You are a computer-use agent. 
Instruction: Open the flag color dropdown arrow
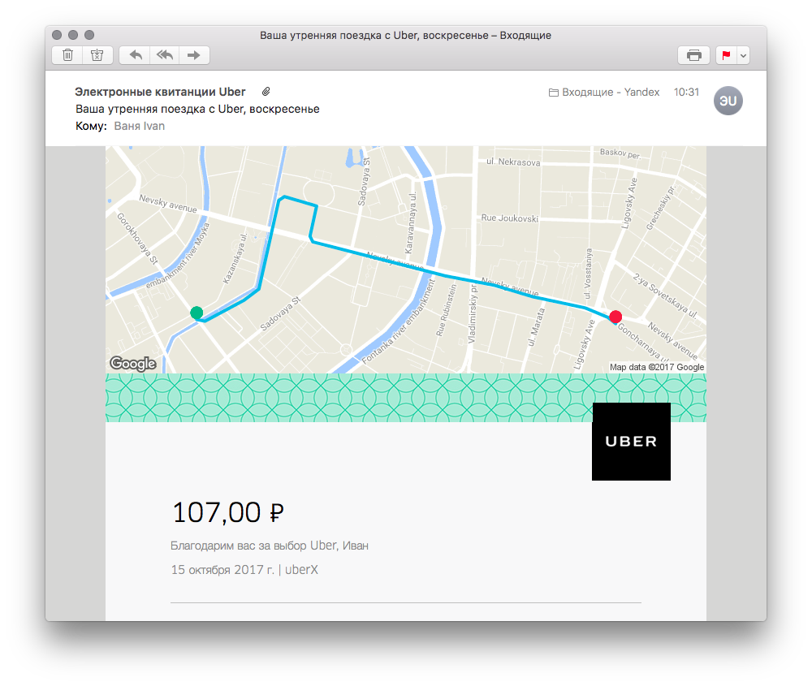click(744, 55)
